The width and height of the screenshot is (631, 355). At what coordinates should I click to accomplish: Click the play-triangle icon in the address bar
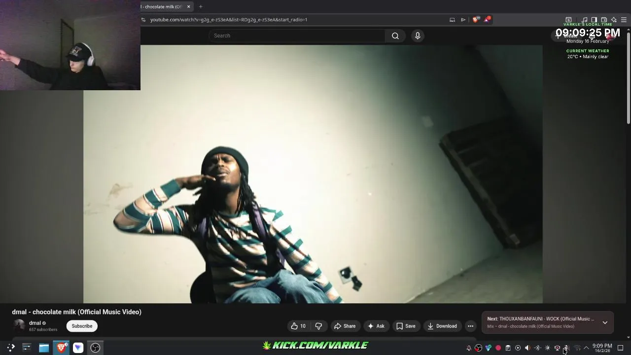click(x=463, y=20)
